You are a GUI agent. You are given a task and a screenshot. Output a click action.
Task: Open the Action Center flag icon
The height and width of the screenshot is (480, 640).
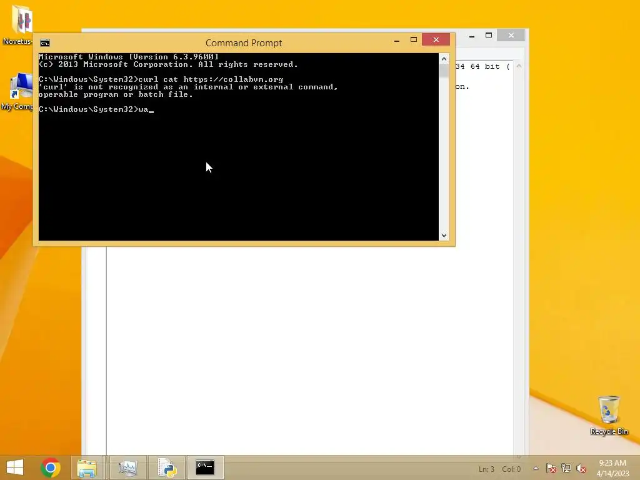pyautogui.click(x=551, y=469)
